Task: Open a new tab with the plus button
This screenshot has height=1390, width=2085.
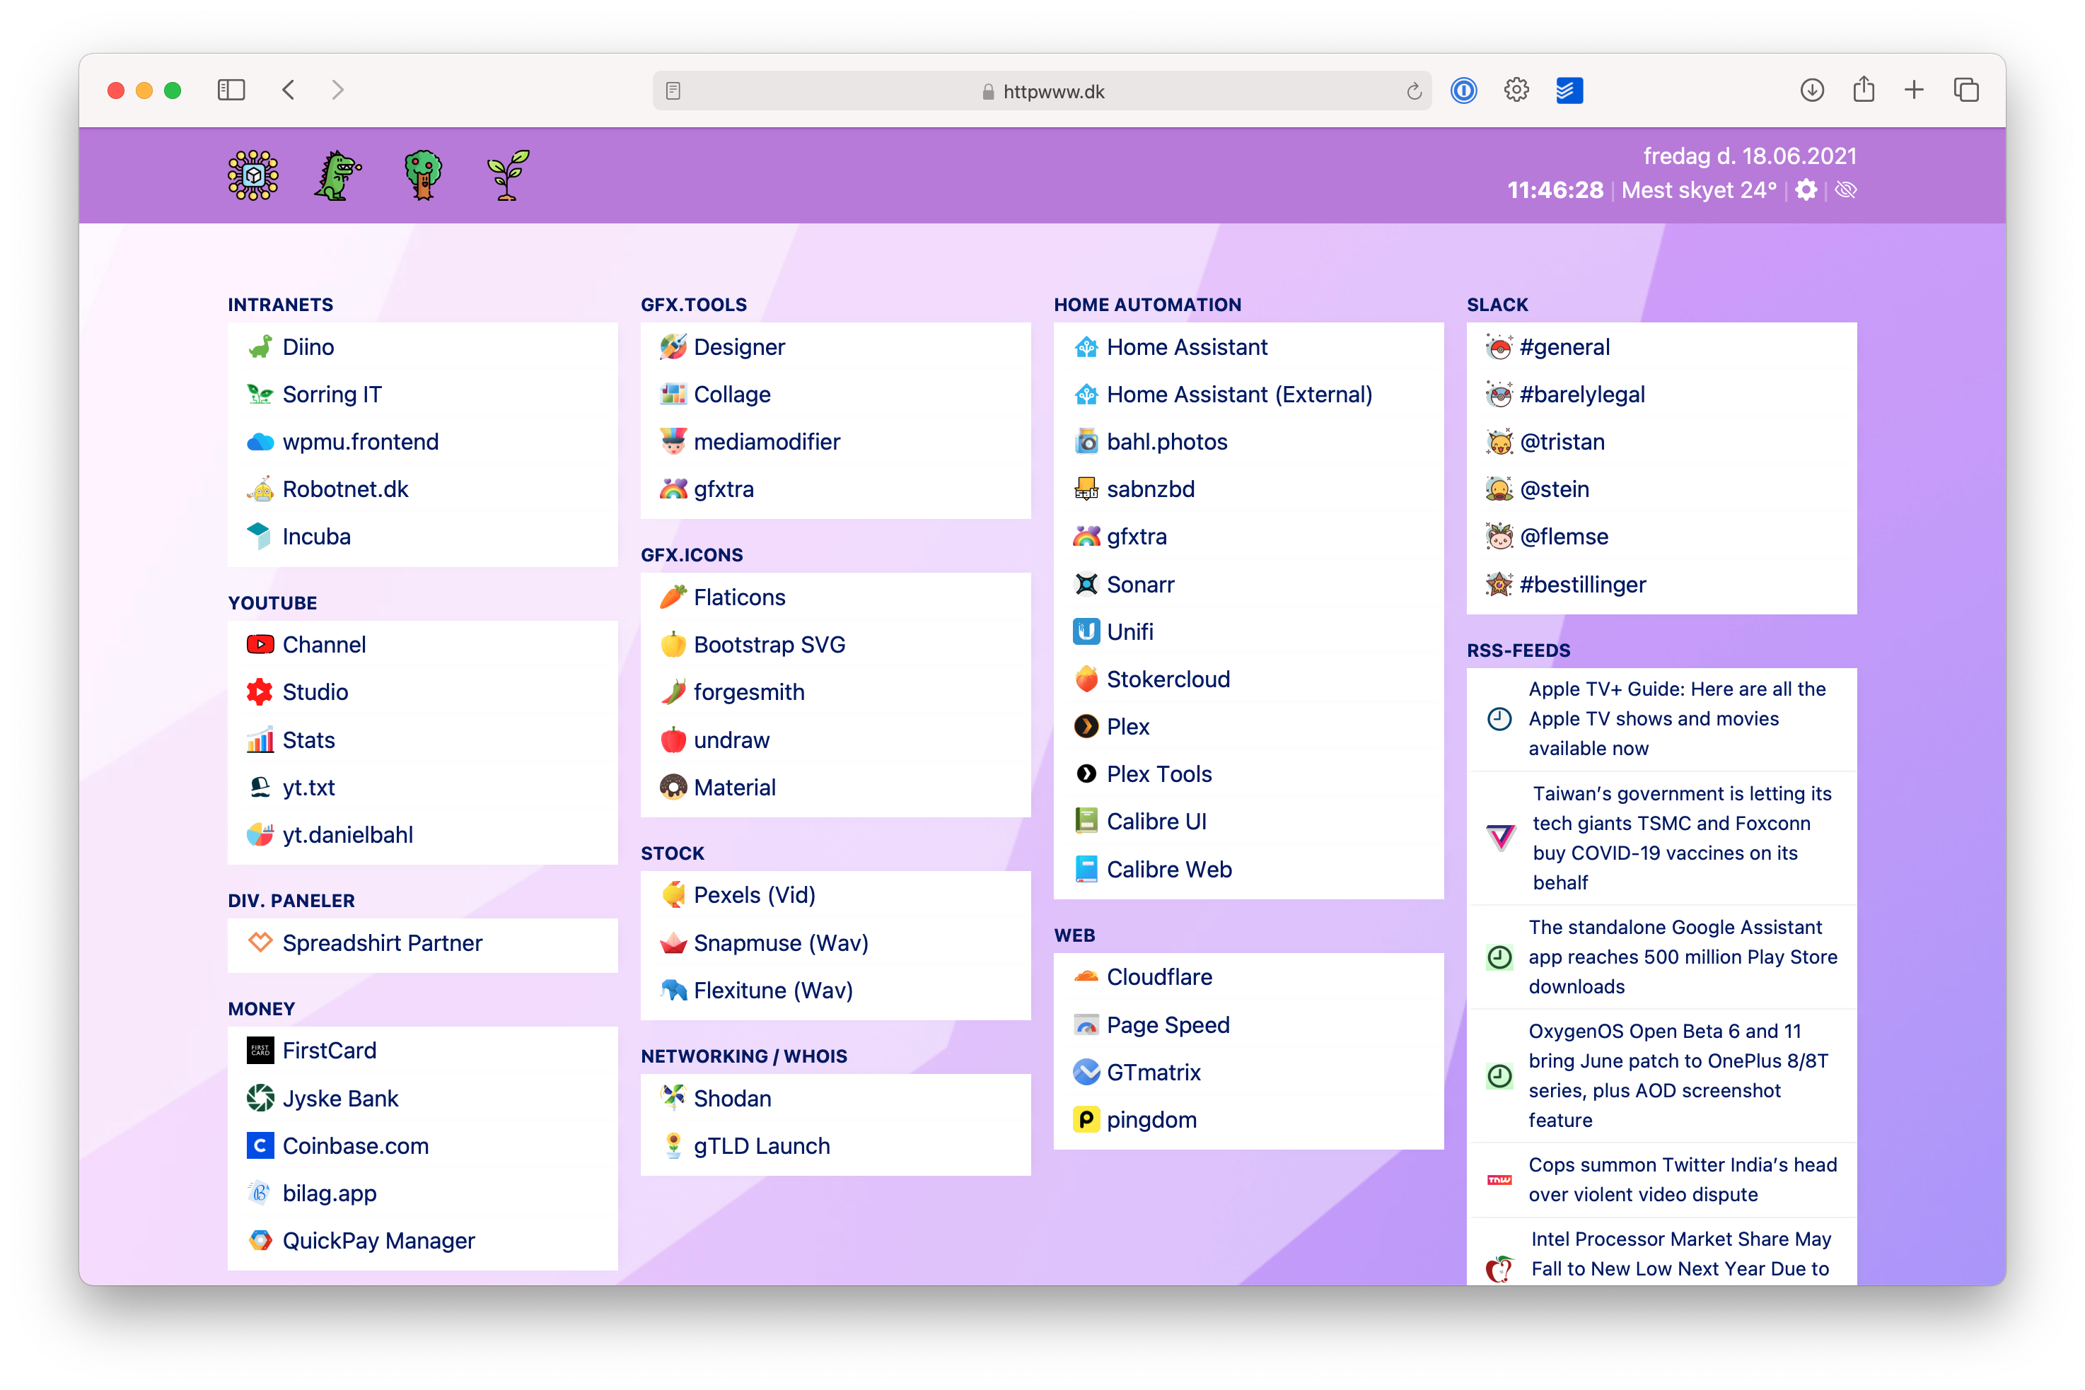Action: [1914, 90]
